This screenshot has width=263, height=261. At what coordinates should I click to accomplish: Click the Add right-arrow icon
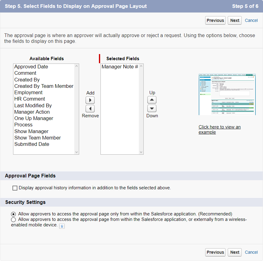[x=90, y=100]
